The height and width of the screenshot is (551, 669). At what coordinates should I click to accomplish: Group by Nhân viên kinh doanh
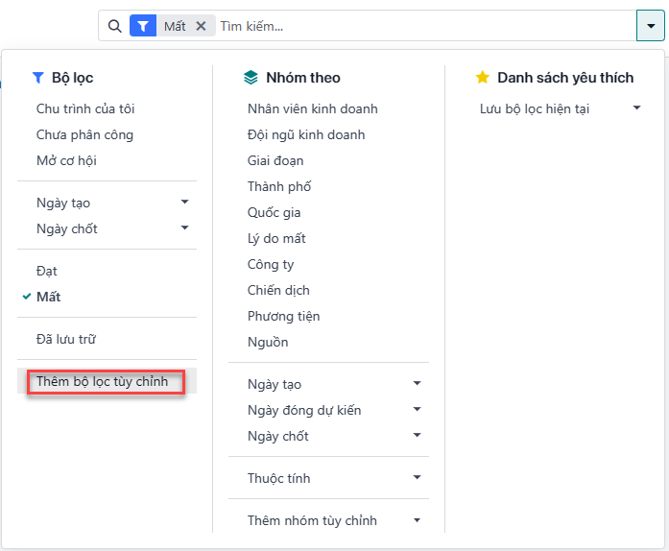coord(313,108)
